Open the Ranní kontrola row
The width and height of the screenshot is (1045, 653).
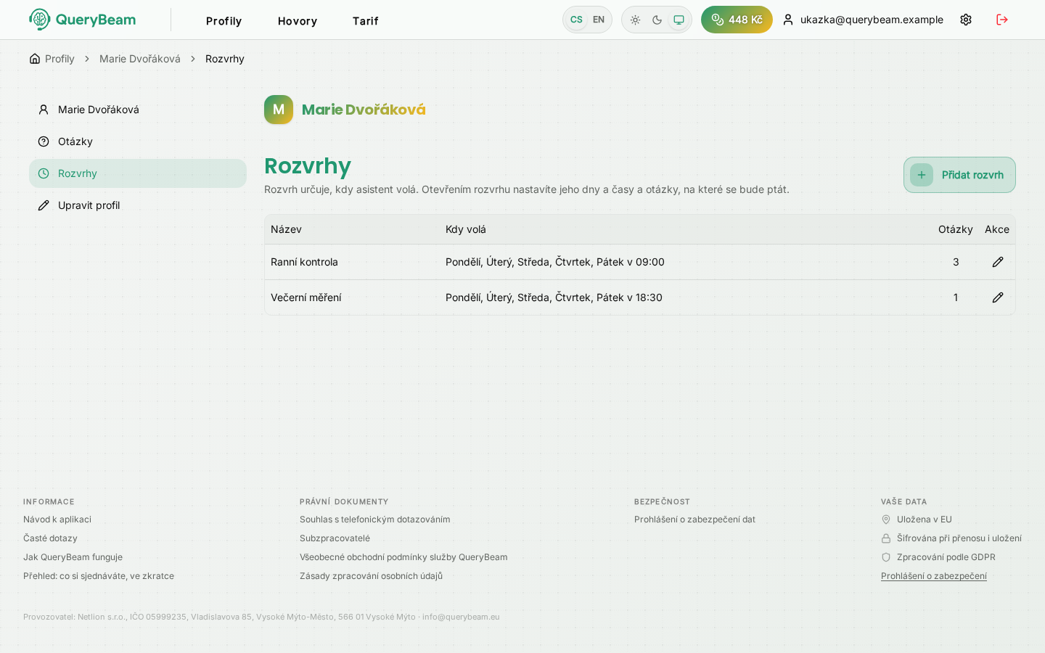coord(639,262)
